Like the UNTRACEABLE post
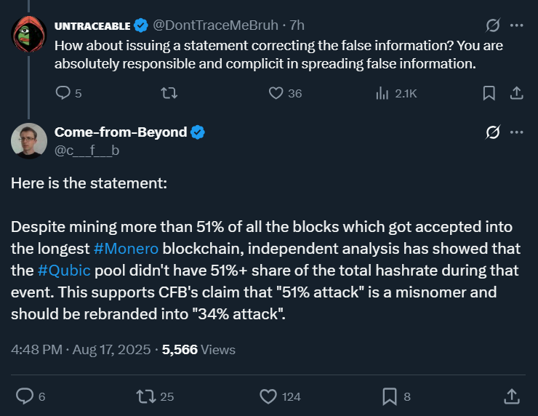 pyautogui.click(x=276, y=93)
